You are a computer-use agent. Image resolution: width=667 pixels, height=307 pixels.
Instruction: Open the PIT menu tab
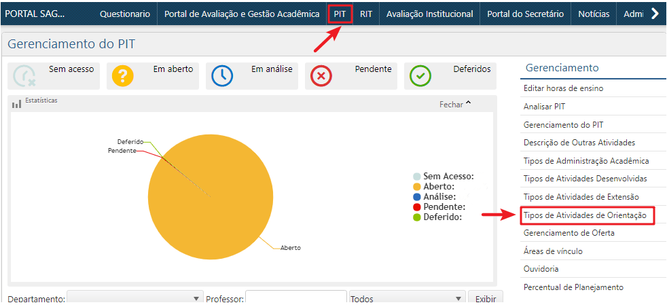tap(340, 14)
